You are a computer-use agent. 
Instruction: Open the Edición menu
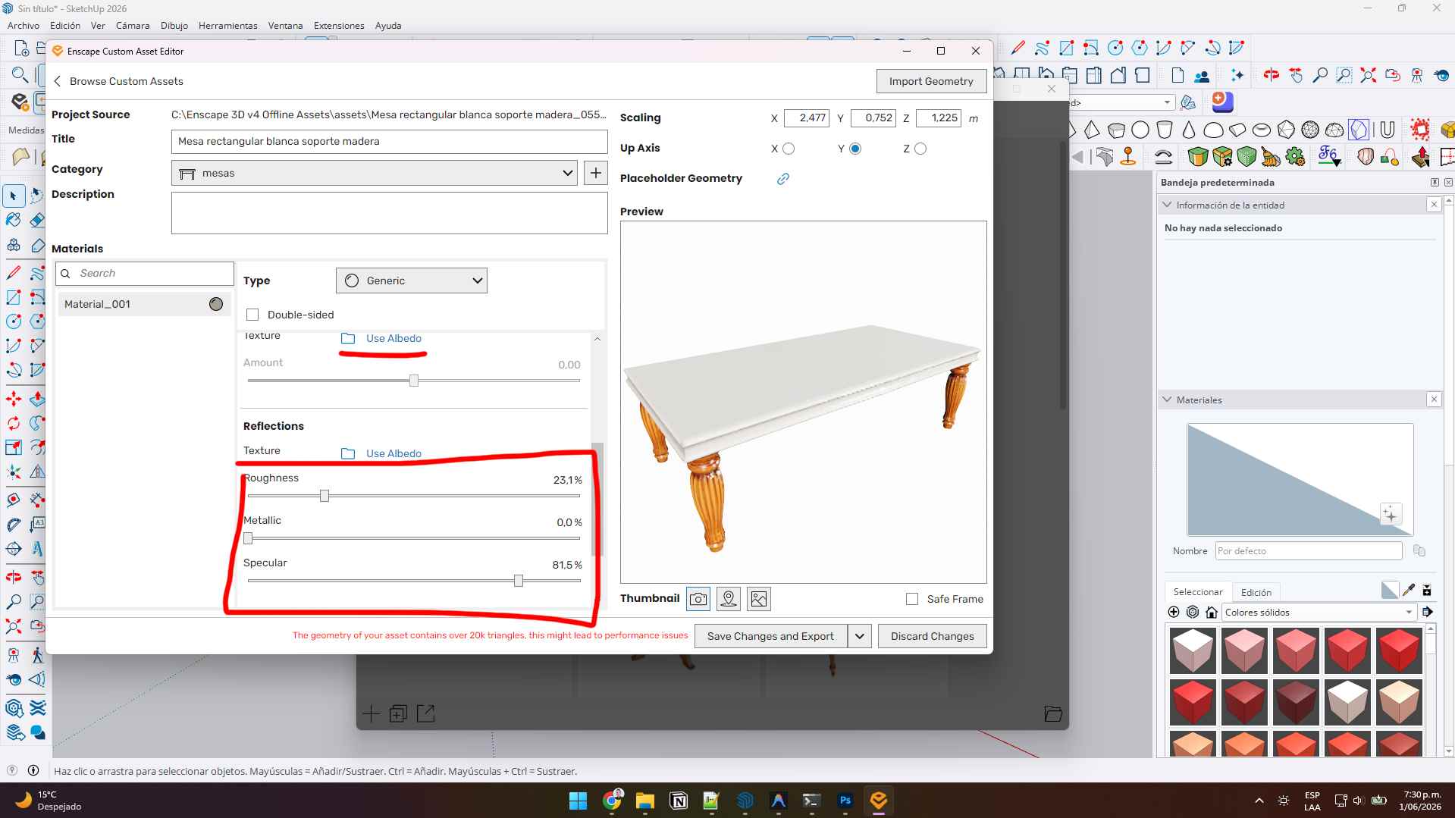point(65,25)
